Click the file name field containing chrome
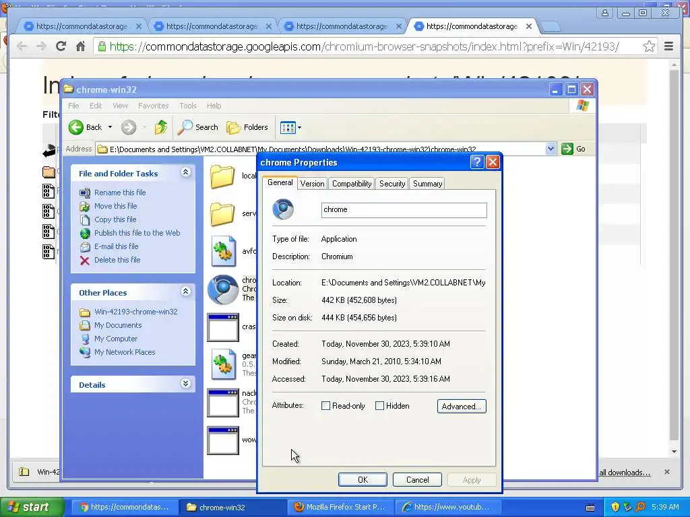The height and width of the screenshot is (517, 690). coord(404,210)
